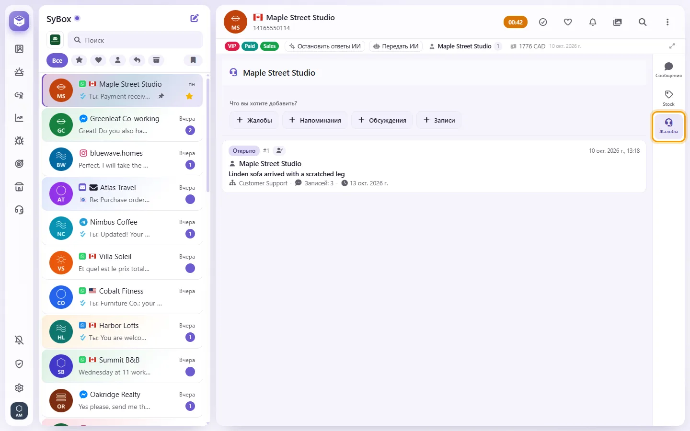Image resolution: width=690 pixels, height=431 pixels.
Task: Open the SyBox inbox logo icon
Action: tap(19, 21)
